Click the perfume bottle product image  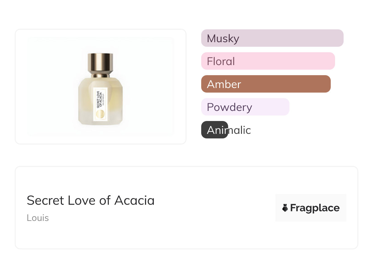(x=101, y=86)
